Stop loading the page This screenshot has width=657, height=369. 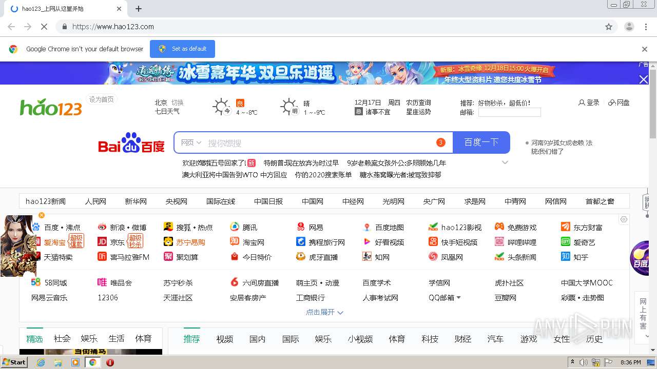point(44,27)
